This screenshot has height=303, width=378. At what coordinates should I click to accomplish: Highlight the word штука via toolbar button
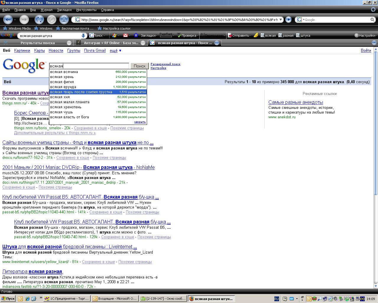pos(303,36)
